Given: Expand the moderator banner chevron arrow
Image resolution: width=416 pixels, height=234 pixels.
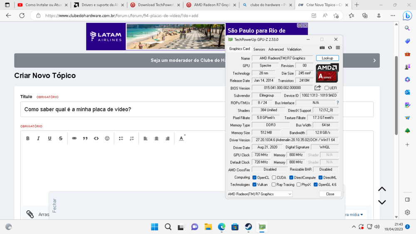Looking at the screenshot, I should point(374,60).
